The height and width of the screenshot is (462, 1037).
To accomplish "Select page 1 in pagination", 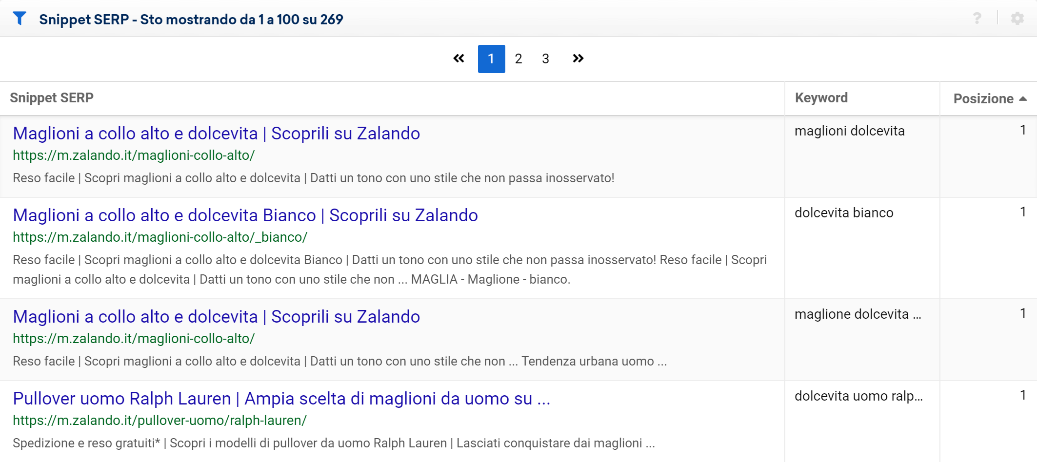I will click(491, 59).
